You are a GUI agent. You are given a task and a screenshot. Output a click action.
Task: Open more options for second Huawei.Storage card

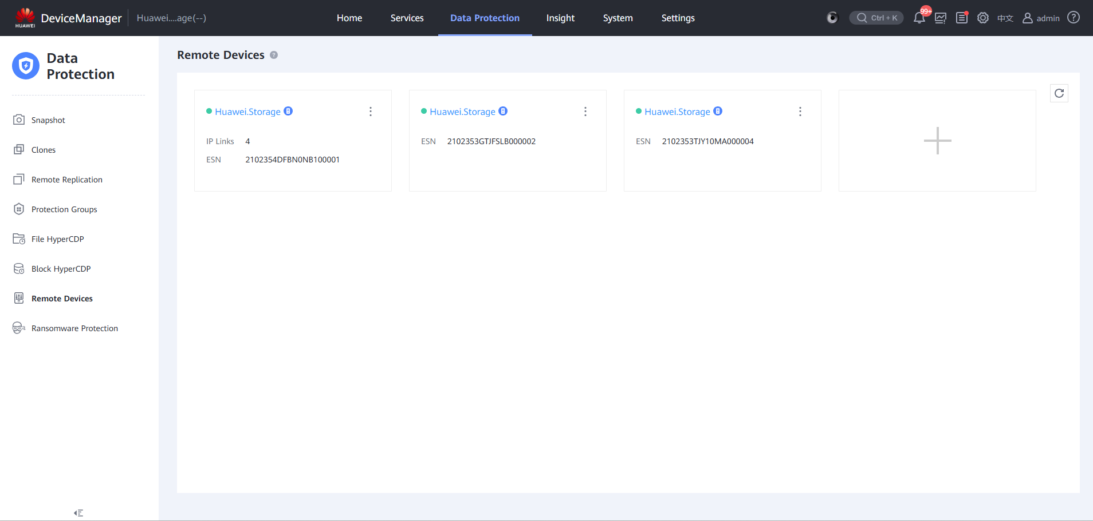(585, 112)
